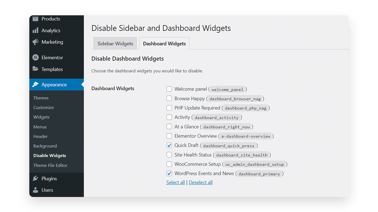Click the Users person icon
The width and height of the screenshot is (378, 212).
(35, 190)
